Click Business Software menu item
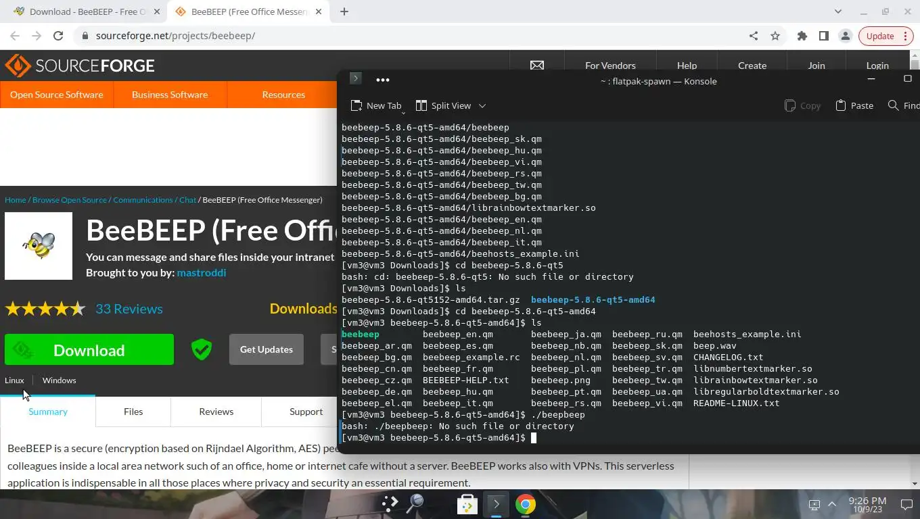The image size is (920, 519). [x=170, y=95]
